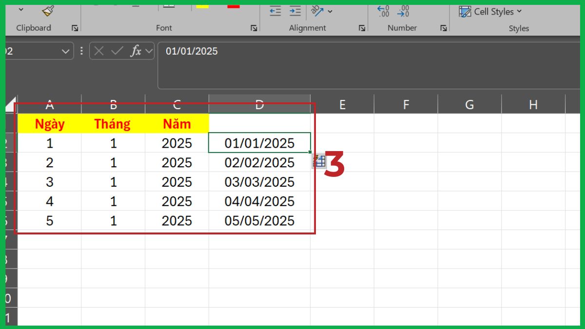
Task: Select the Format Painter tool
Action: click(47, 11)
